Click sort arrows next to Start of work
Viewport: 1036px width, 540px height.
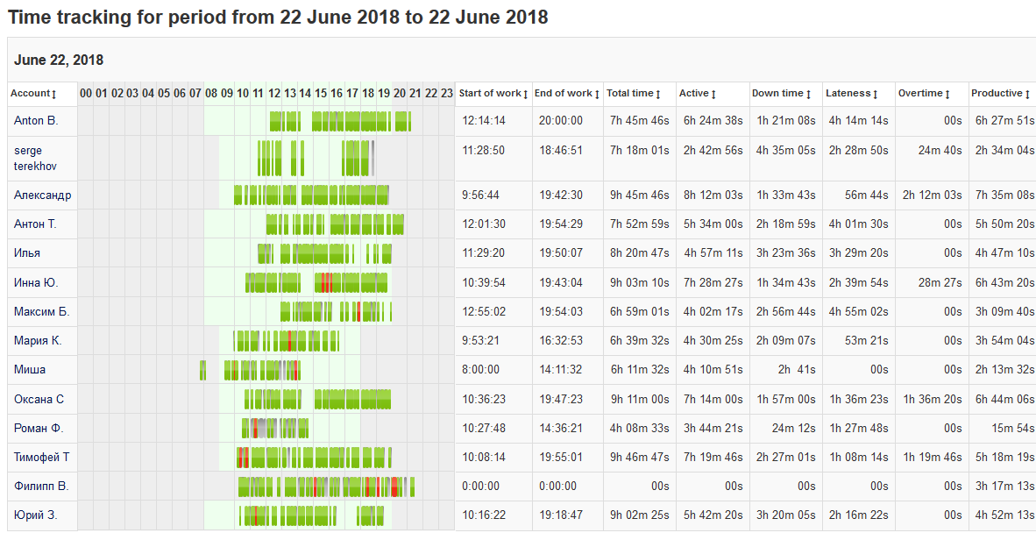(x=525, y=94)
